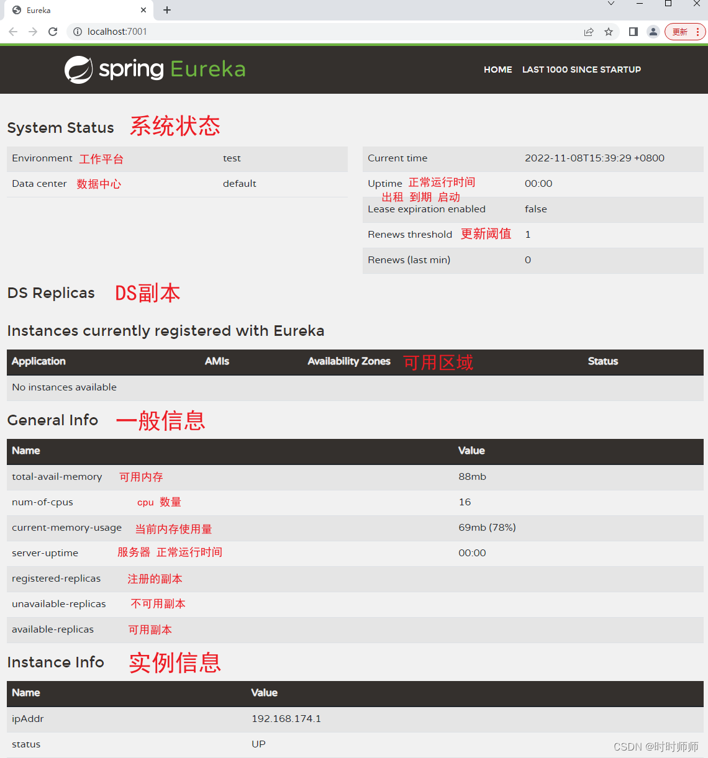
Task: Go to HOME in the navigation bar
Action: [x=498, y=70]
